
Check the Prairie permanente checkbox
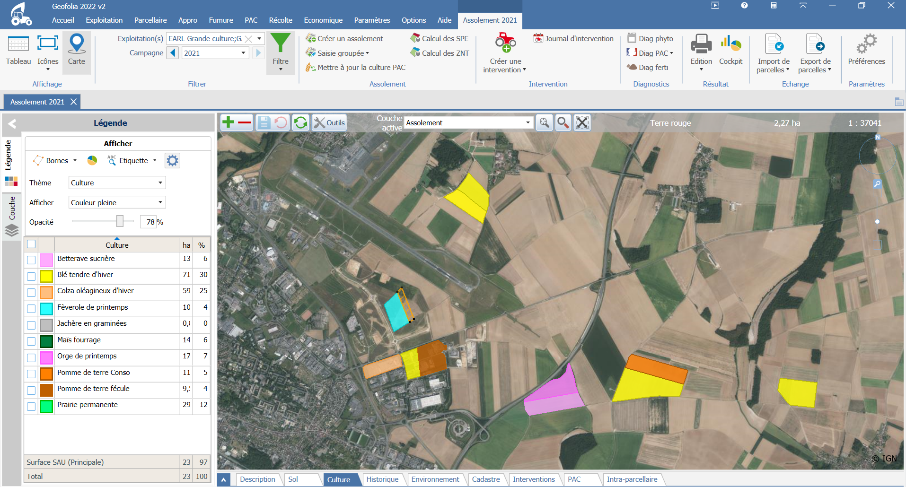pyautogui.click(x=31, y=406)
